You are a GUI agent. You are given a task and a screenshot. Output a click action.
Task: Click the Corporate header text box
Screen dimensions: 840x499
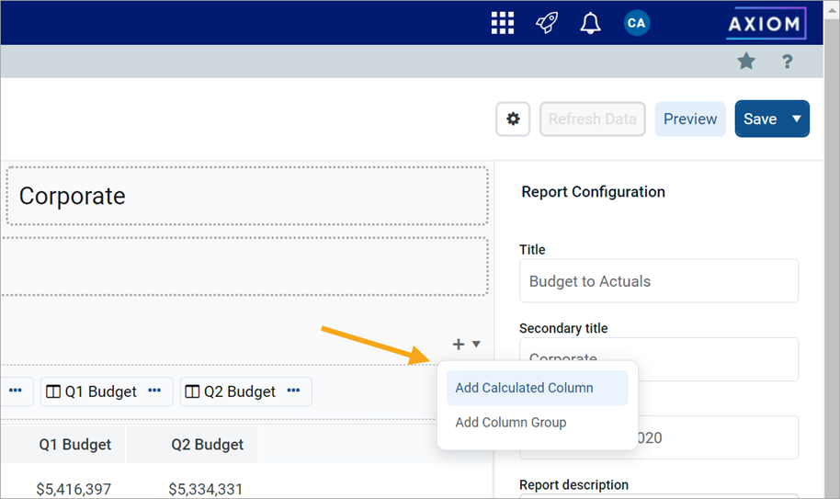point(246,196)
